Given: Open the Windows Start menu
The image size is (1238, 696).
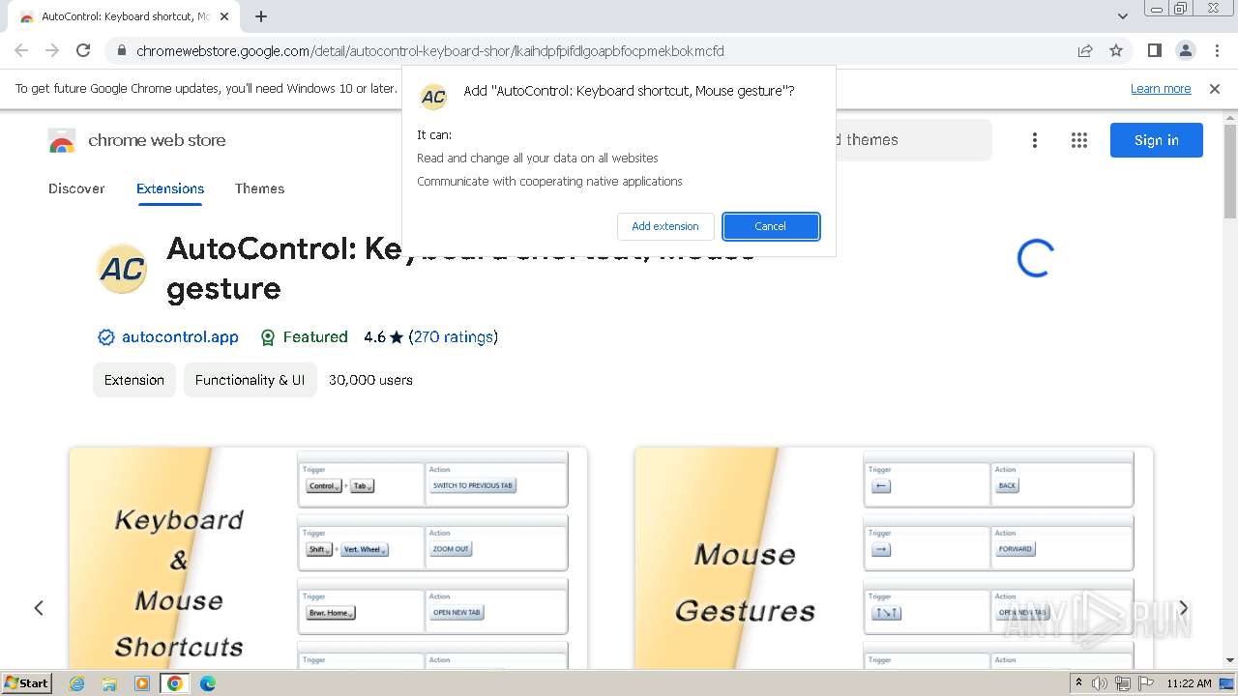Looking at the screenshot, I should pyautogui.click(x=27, y=683).
